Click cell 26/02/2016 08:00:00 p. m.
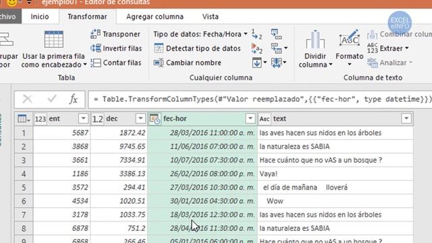432x243 pixels. [x=202, y=174]
